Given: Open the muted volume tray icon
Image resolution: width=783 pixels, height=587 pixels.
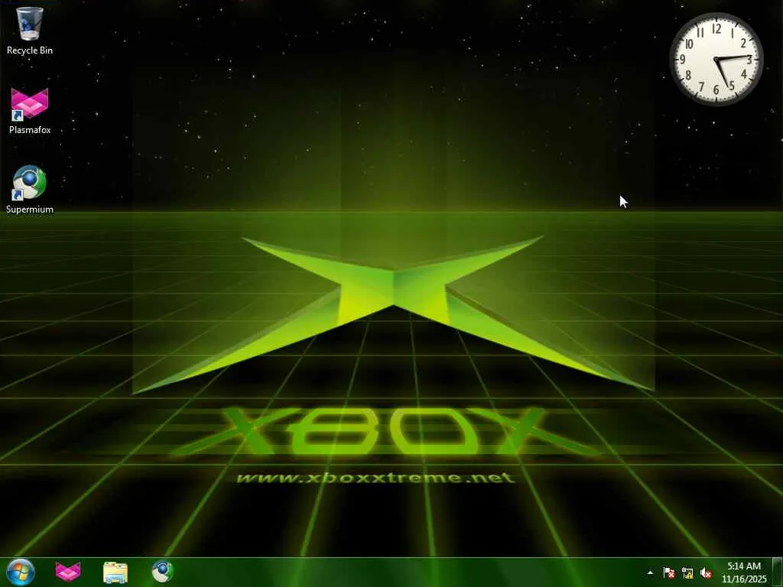Looking at the screenshot, I should pos(706,572).
